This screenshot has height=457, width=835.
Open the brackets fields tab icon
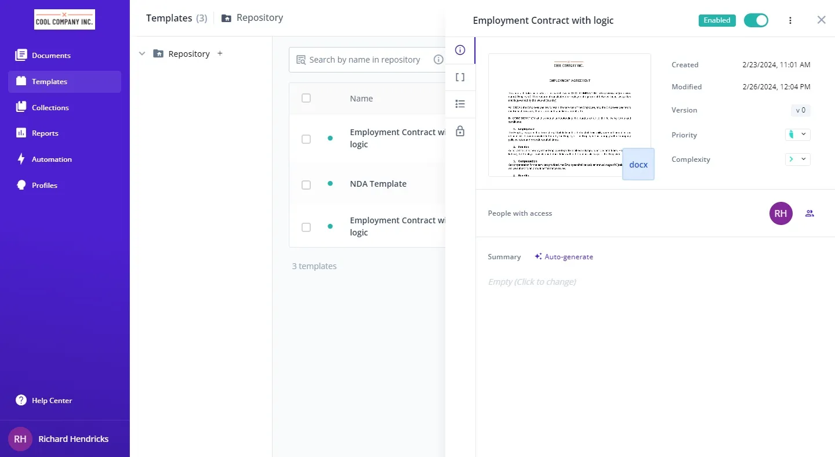coord(460,77)
